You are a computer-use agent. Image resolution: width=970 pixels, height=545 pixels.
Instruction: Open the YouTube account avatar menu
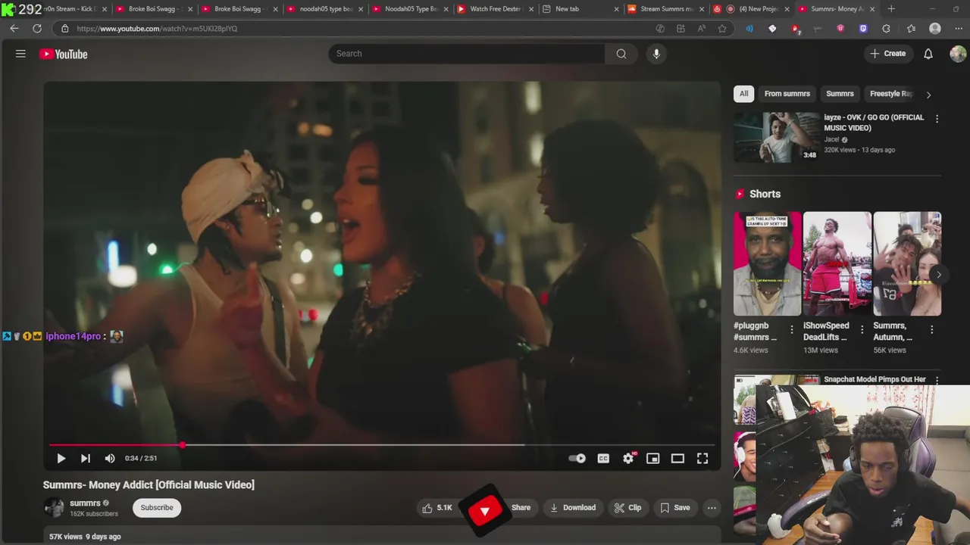[958, 54]
